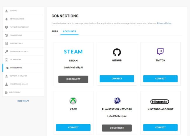Click the Twitch logo icon
Screen dimensions: 190x136
(x=160, y=52)
